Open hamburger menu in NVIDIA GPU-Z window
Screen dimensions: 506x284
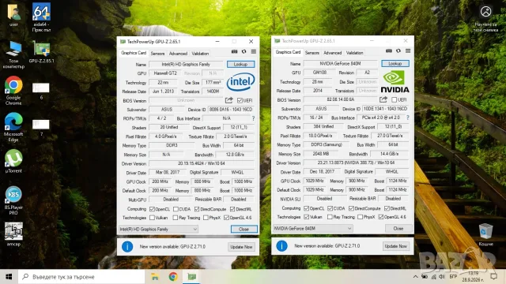coord(408,50)
